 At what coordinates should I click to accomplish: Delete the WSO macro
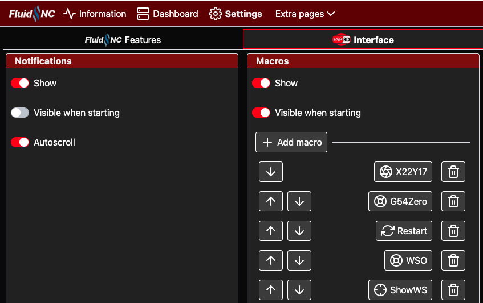tap(453, 260)
